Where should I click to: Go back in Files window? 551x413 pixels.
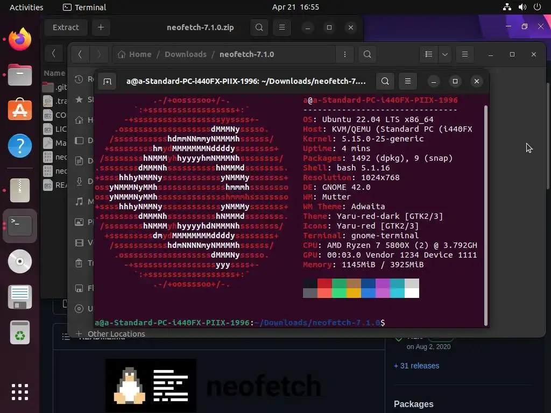tap(80, 54)
